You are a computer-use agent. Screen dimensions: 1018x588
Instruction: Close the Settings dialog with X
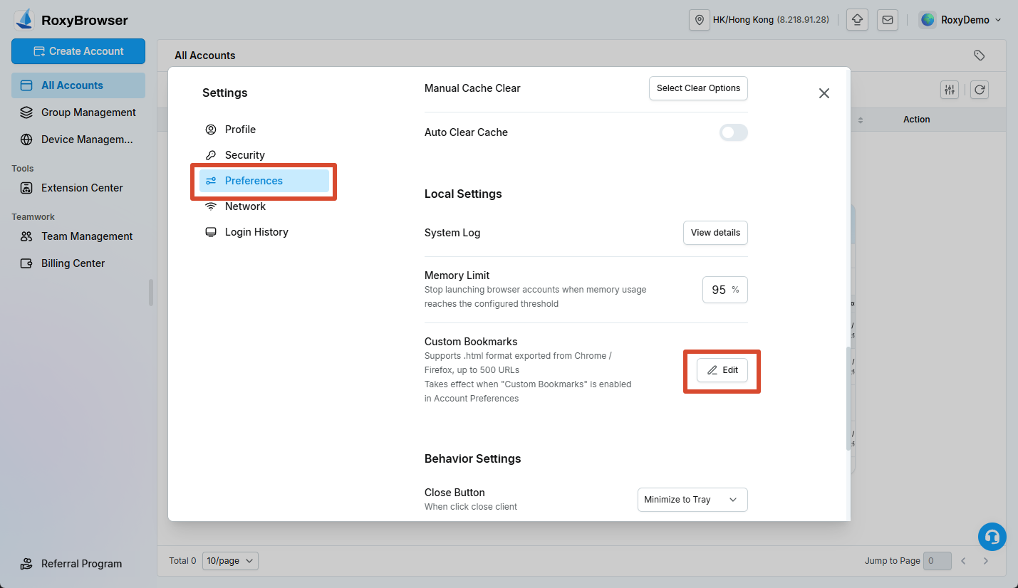pos(824,93)
